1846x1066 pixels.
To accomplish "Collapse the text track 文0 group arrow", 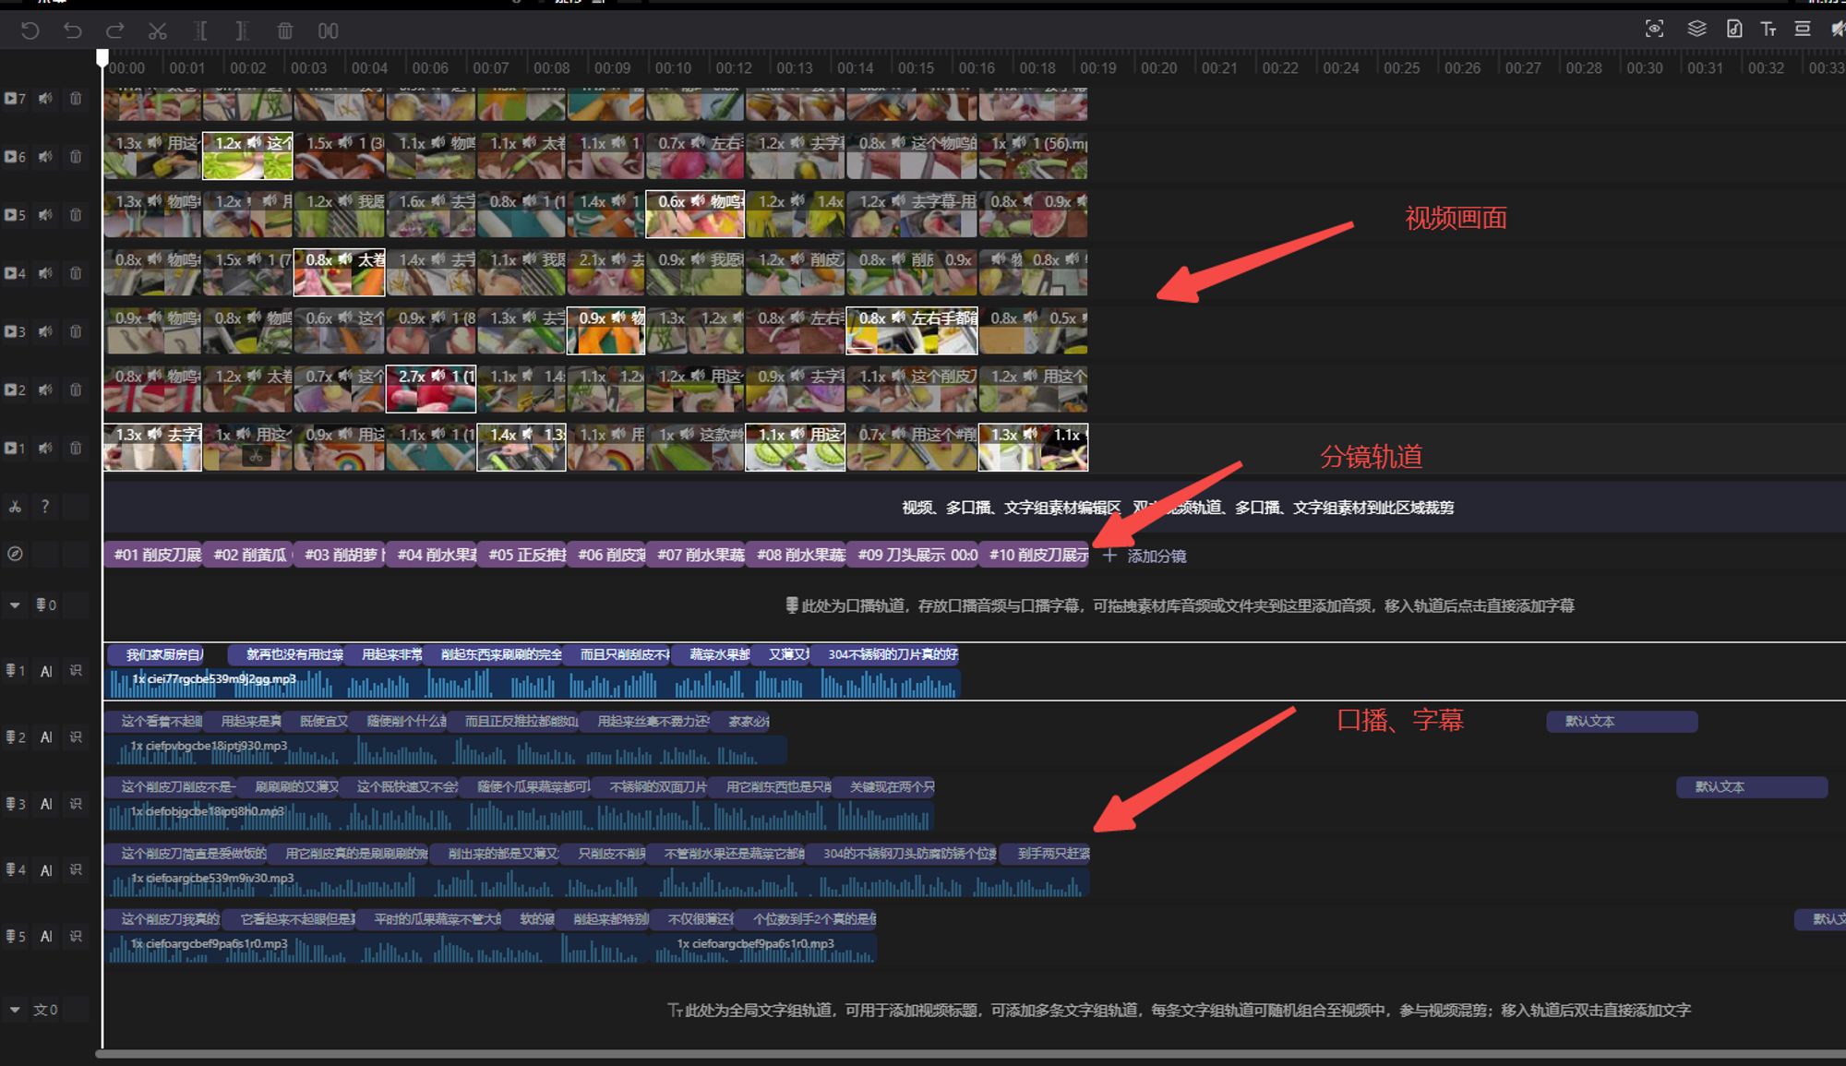I will coord(15,1010).
